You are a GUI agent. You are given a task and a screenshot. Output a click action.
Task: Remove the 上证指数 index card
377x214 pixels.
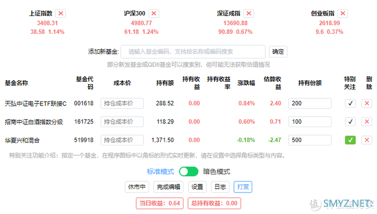tap(60, 13)
